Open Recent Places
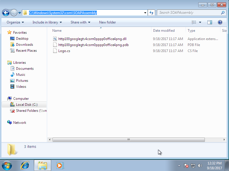229x171 pixels. [x=26, y=50]
